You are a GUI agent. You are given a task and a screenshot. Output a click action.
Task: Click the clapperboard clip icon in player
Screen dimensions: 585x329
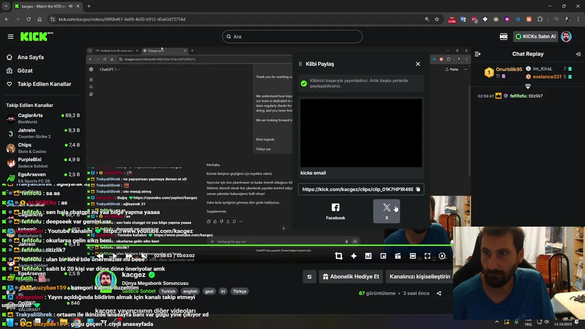(398, 256)
